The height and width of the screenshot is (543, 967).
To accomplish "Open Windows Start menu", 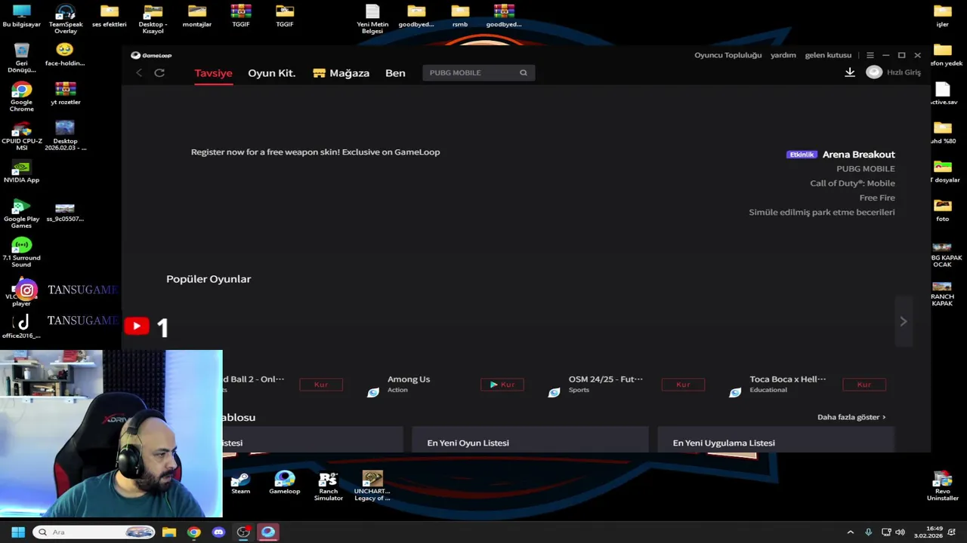I will point(18,532).
